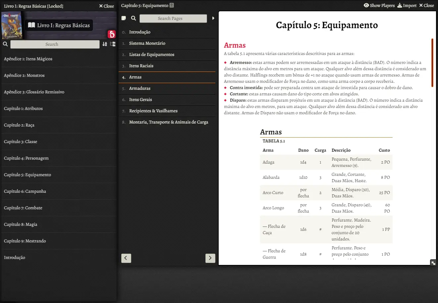Click the journal page vertical scrollbar

[432, 63]
